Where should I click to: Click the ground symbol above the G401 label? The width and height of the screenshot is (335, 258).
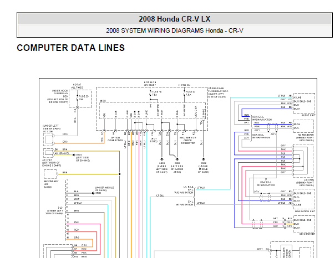162,159
